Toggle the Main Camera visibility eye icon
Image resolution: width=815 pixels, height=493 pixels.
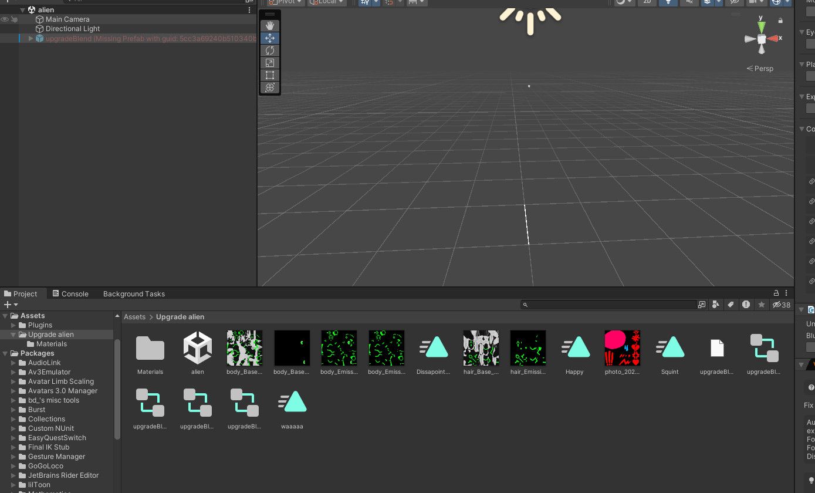5,19
